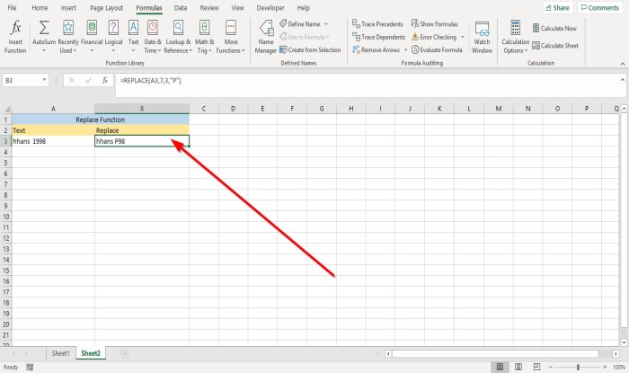
Task: Click the AutoSum sigma icon
Action: click(44, 28)
